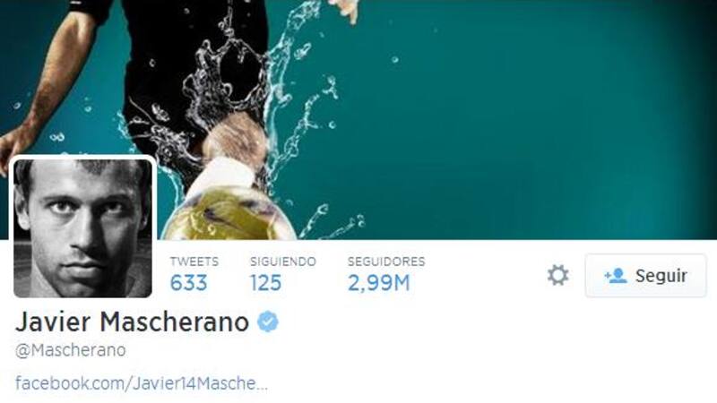
Task: Click the Javier Mascherano display name
Action: coord(132,322)
